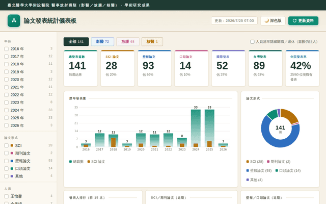Click orange SCI segment of donut chart

click(x=290, y=116)
